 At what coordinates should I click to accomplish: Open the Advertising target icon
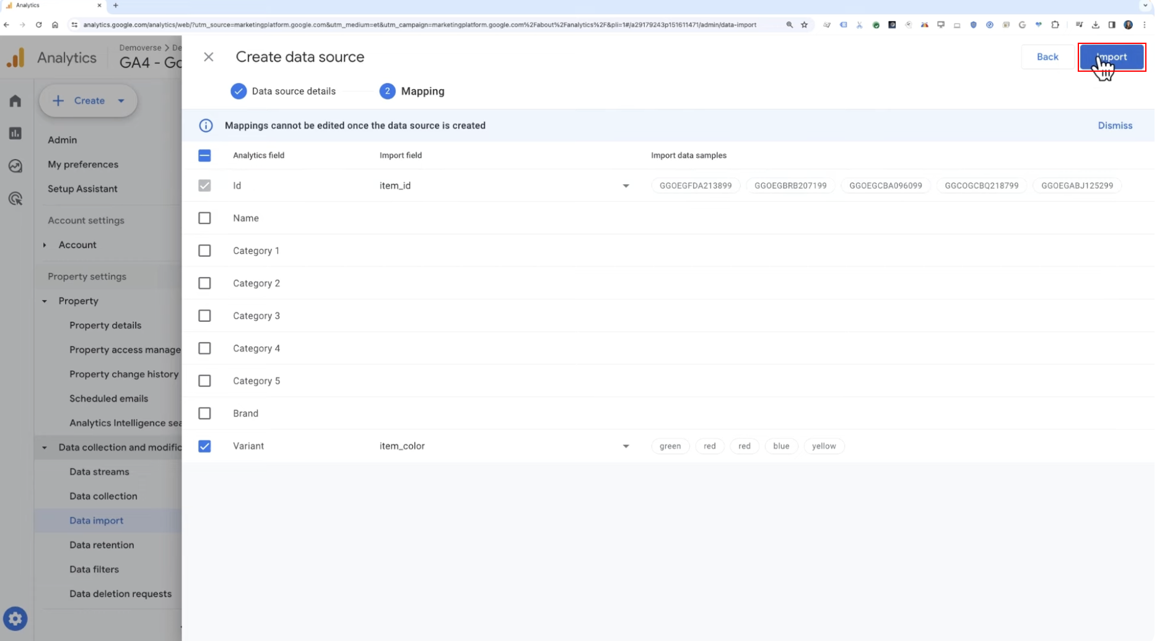15,199
